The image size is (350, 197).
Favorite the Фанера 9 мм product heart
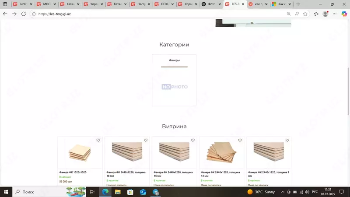click(x=287, y=140)
